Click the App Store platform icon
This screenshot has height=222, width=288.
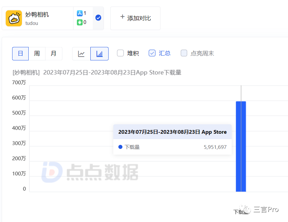pos(80,13)
